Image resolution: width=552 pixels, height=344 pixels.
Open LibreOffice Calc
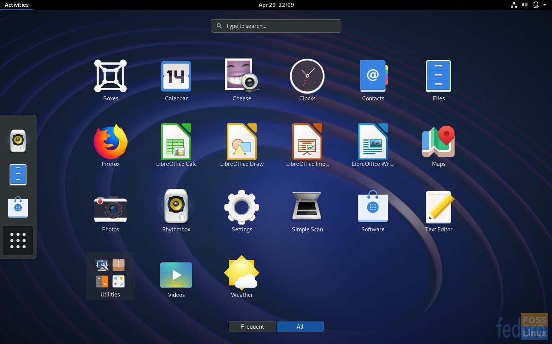coord(176,141)
